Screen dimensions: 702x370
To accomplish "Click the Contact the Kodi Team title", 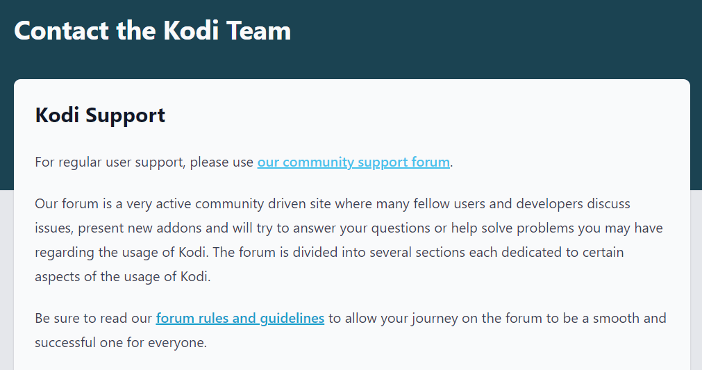I will tap(152, 31).
